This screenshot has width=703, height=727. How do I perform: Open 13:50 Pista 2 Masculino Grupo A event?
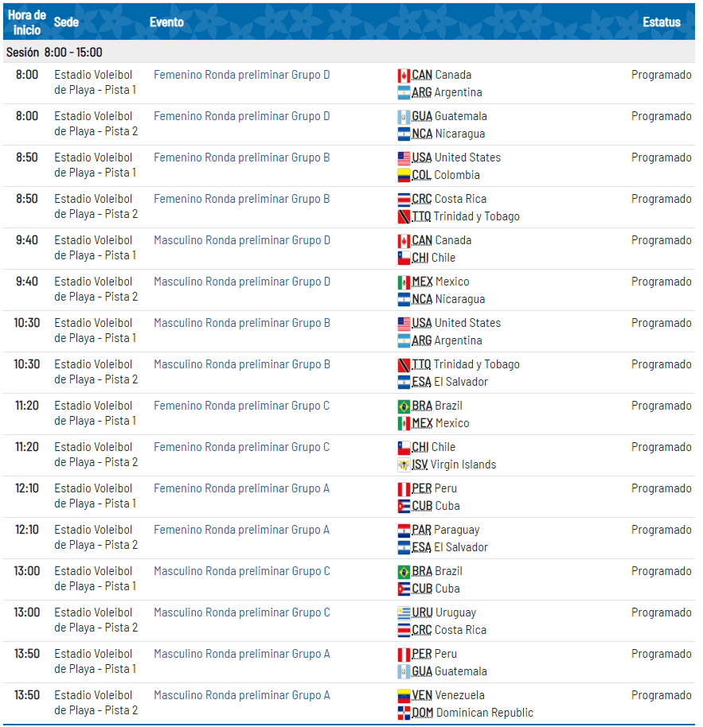point(241,695)
